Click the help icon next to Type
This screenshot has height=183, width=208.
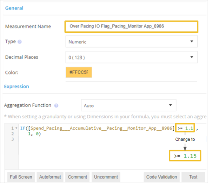[20, 42]
